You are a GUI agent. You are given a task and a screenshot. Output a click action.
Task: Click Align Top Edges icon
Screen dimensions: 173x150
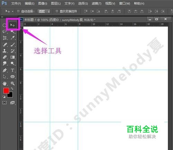pos(85,11)
